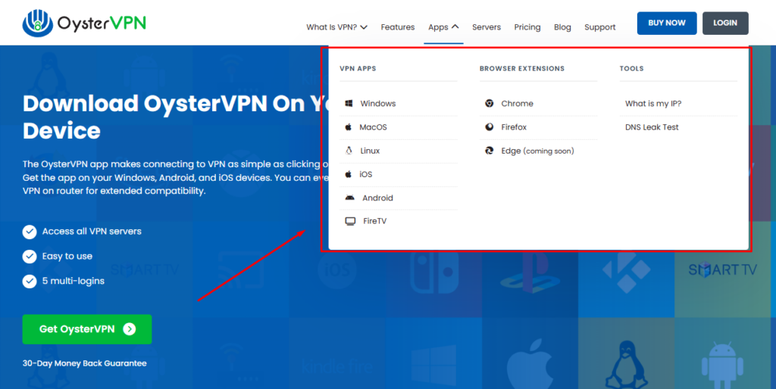Click the OysterVPN shield logo icon
This screenshot has width=776, height=389.
click(x=38, y=23)
